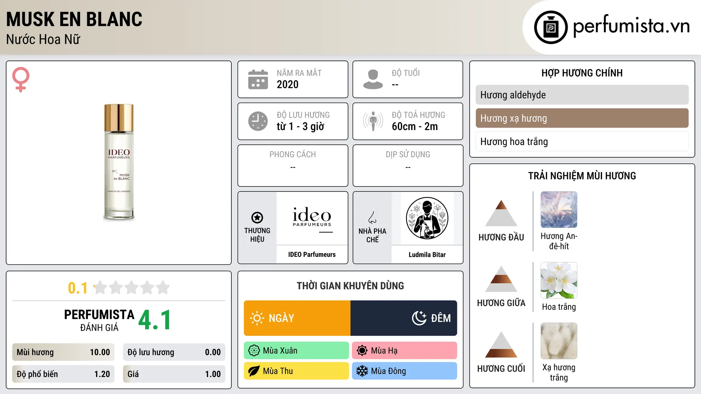Click the sun icon for Mùa Hạ

point(362,351)
